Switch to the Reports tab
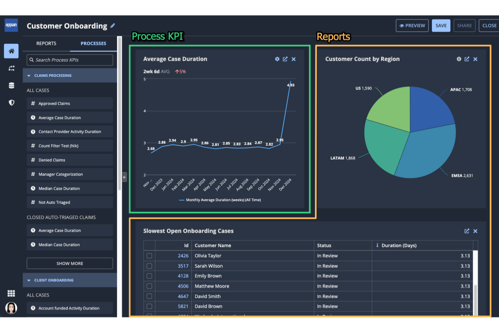499x333 pixels. click(x=46, y=44)
